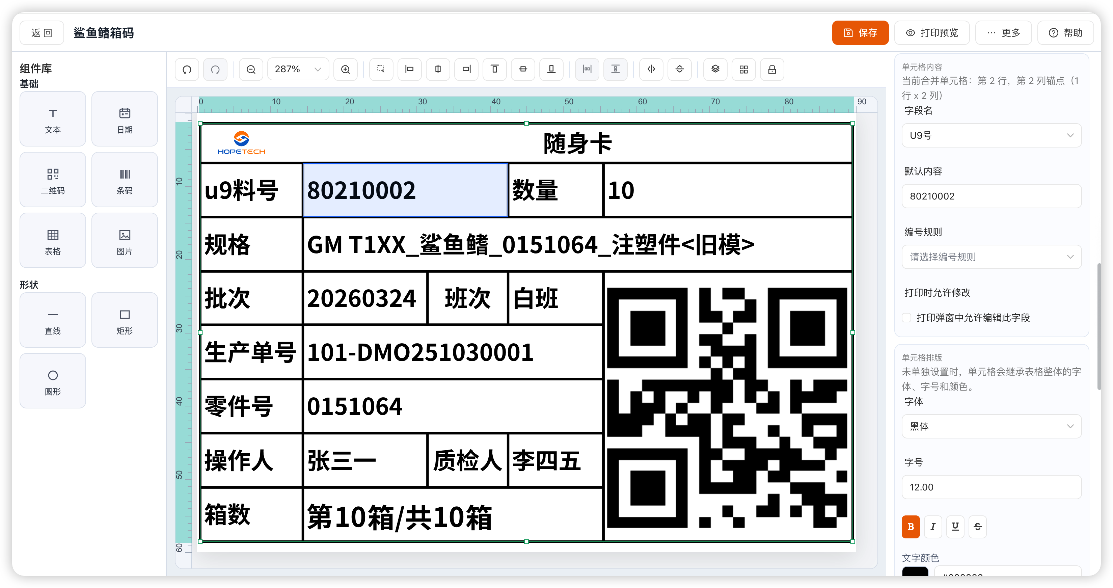This screenshot has height=588, width=1113.
Task: Align selected elements to left edge
Action: pos(409,69)
